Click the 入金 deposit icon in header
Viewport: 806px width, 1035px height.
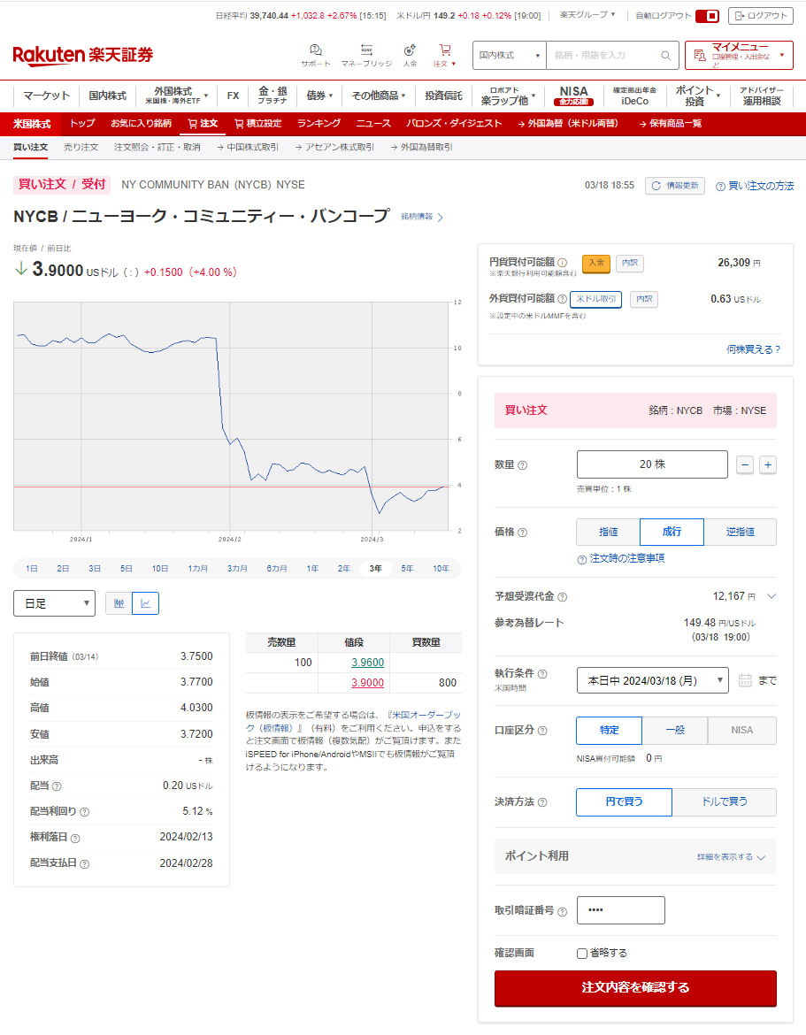410,50
